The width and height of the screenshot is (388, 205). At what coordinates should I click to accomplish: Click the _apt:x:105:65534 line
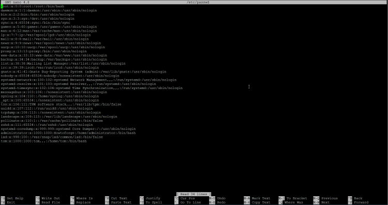(50, 100)
